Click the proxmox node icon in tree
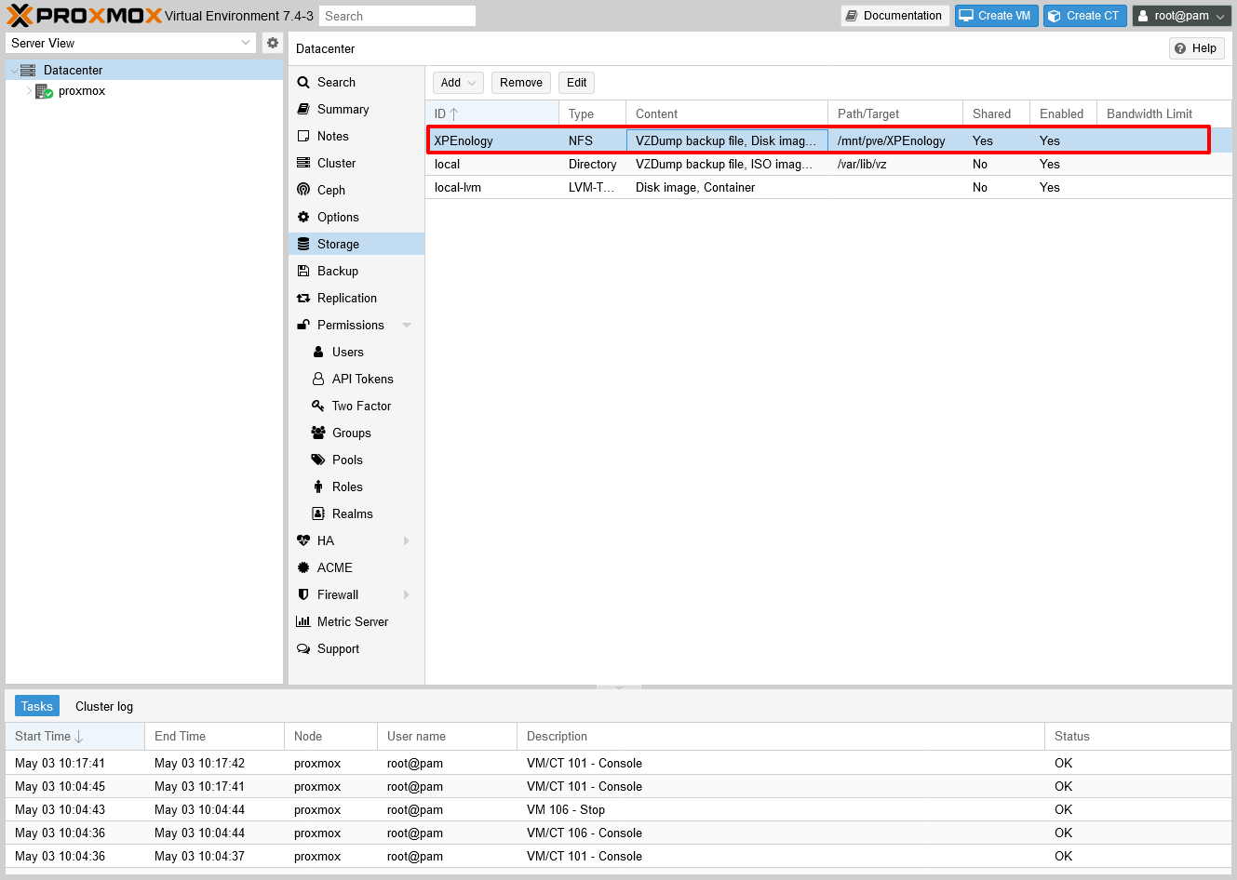 44,91
